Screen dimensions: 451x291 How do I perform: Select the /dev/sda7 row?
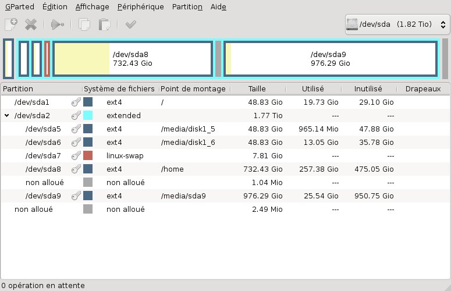(225, 155)
